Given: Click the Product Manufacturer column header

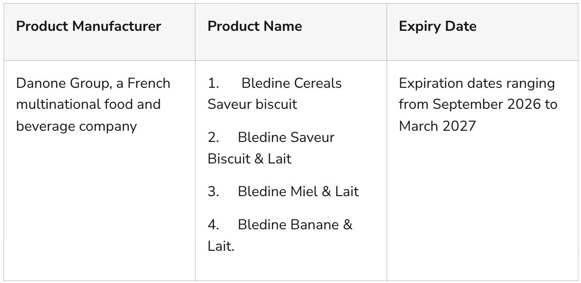Looking at the screenshot, I should [x=88, y=26].
